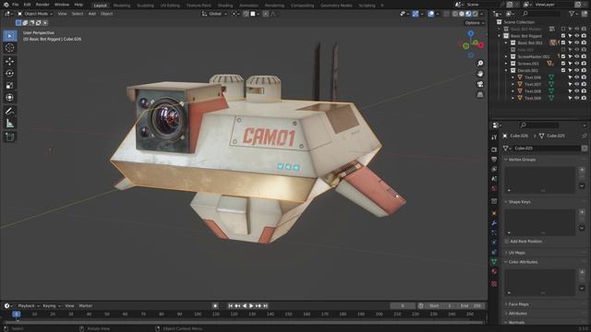This screenshot has width=591, height=332.
Task: Select the Scale tool
Action: 10,86
